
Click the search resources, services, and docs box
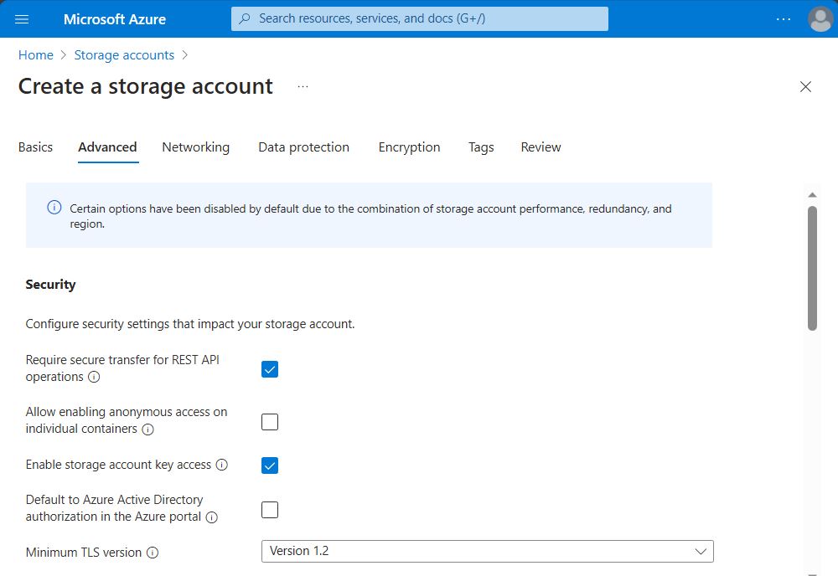pos(419,18)
